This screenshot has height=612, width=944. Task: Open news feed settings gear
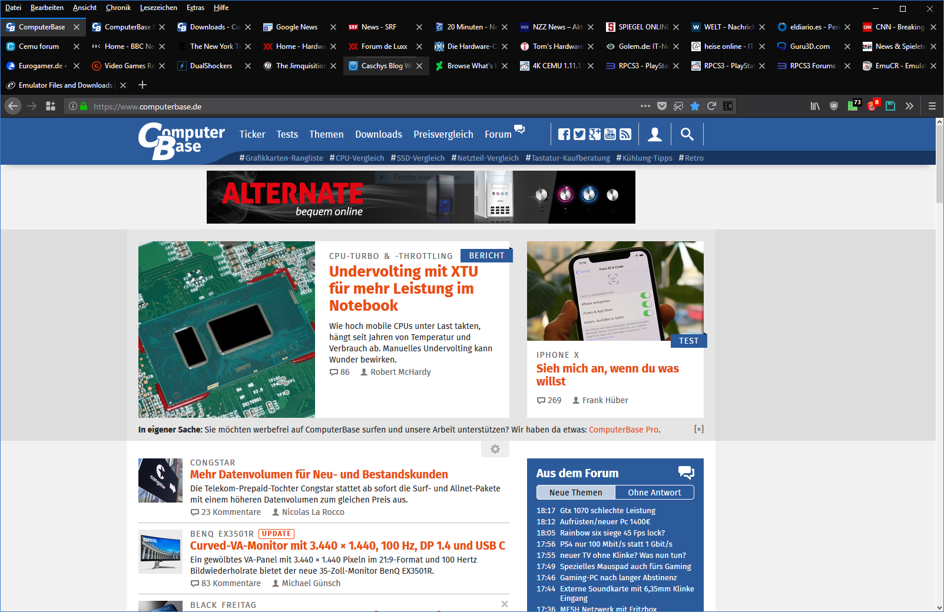point(495,449)
